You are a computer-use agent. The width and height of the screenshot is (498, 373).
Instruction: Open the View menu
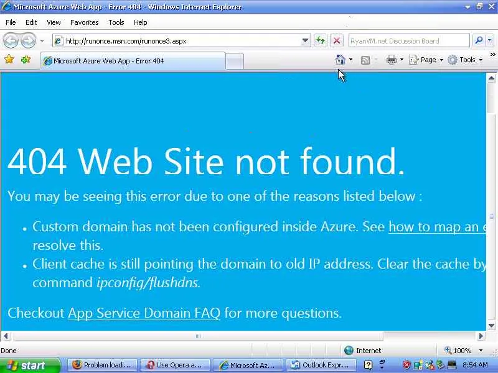54,22
